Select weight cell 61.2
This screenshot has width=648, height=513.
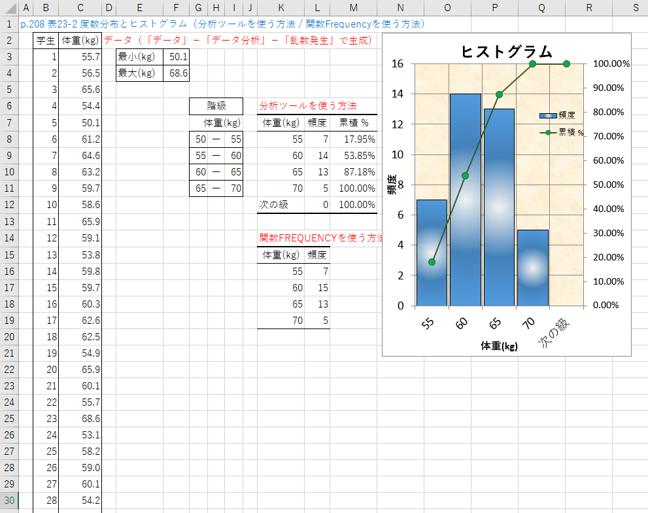[x=80, y=139]
